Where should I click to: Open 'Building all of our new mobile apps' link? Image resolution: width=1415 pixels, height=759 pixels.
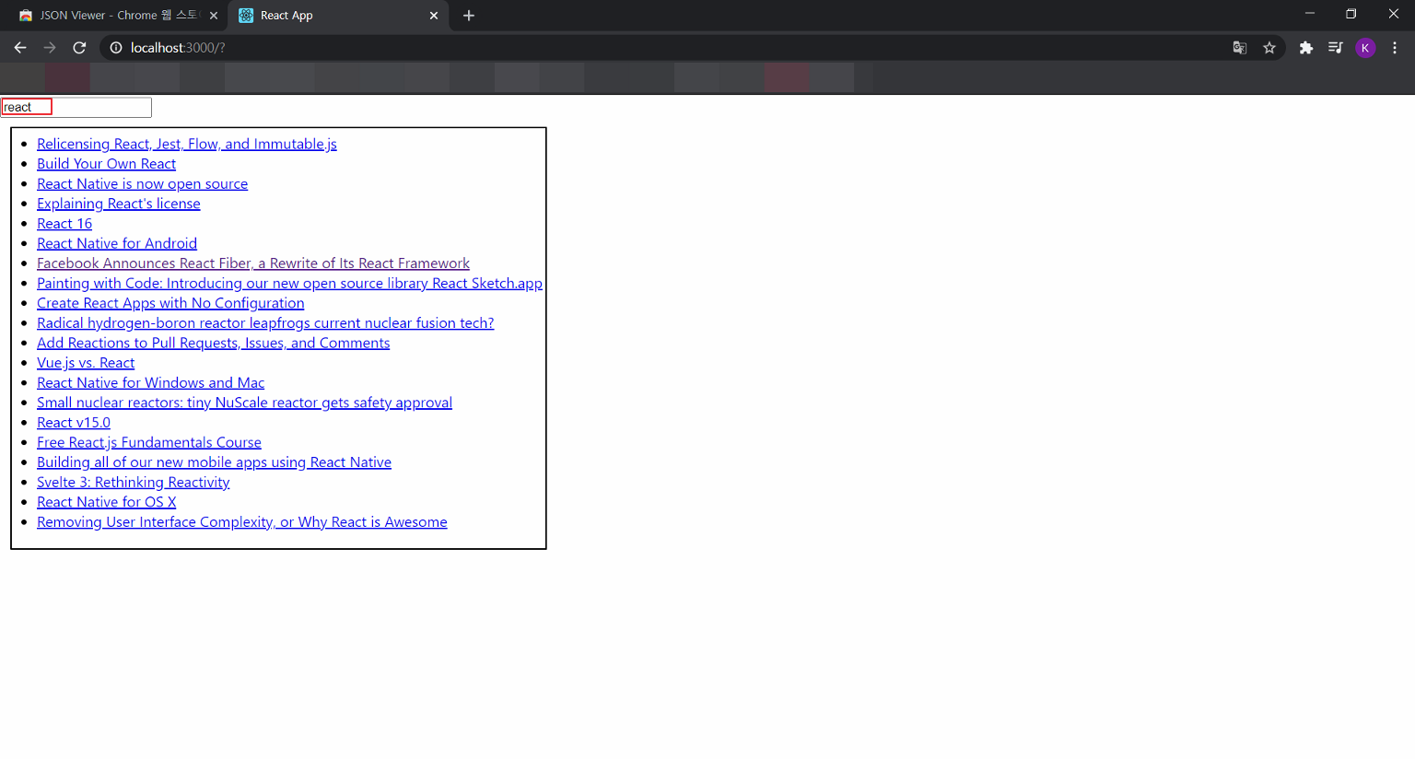pos(214,462)
